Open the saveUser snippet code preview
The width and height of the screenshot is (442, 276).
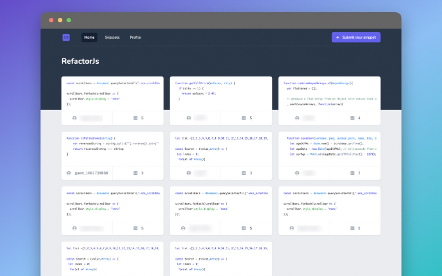coord(329,149)
